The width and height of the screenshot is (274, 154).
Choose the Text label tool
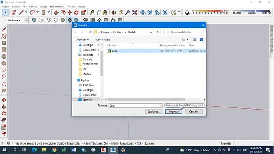pyautogui.click(x=99, y=12)
